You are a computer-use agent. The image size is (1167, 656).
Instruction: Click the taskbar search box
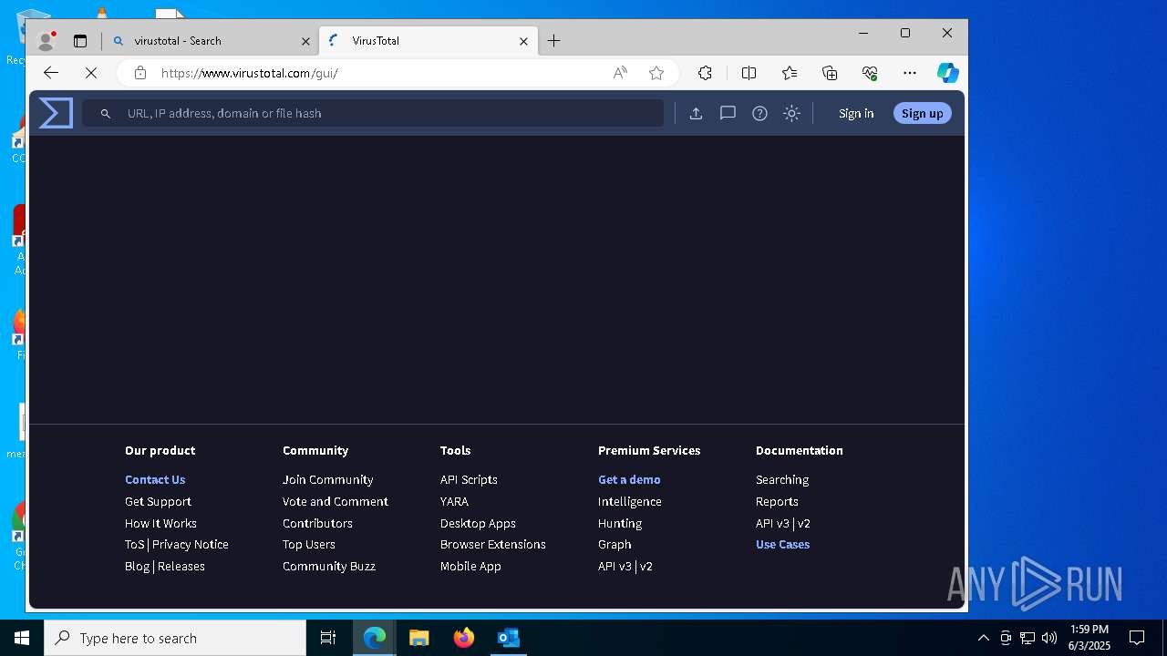pyautogui.click(x=175, y=638)
